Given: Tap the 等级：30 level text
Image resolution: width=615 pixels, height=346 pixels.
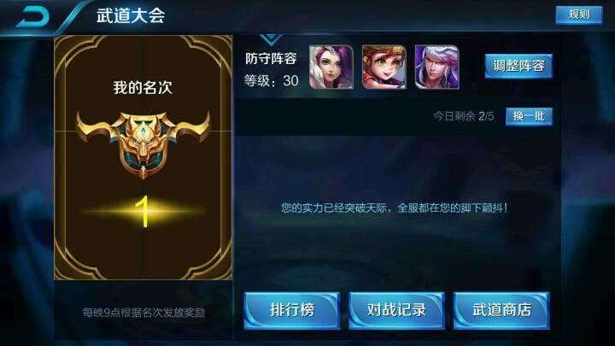Looking at the screenshot, I should [271, 81].
